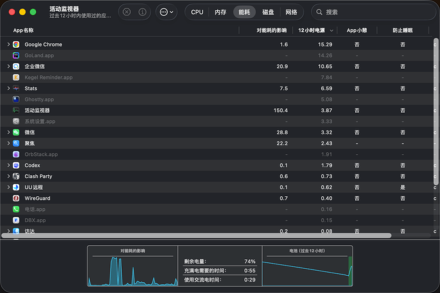Click the stop process toolbar button
The width and height of the screenshot is (440, 293).
click(127, 12)
